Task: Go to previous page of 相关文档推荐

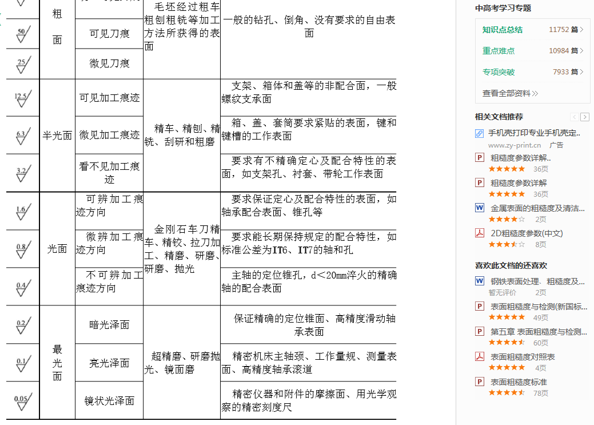Action: [574, 117]
